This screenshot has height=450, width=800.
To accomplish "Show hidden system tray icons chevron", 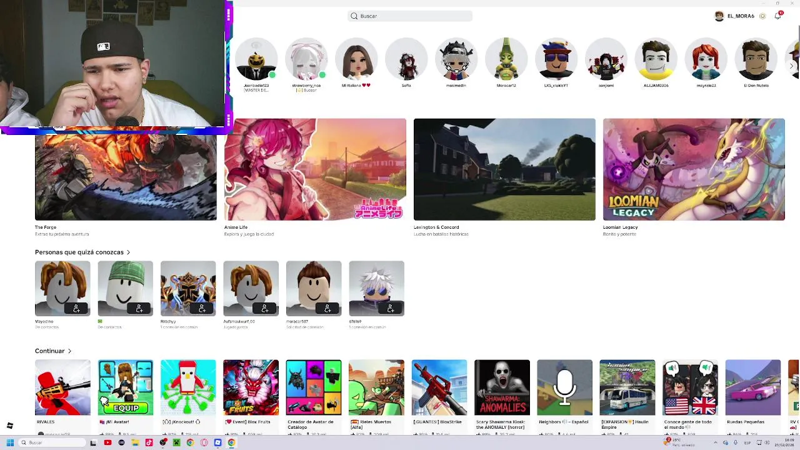I will [x=716, y=442].
